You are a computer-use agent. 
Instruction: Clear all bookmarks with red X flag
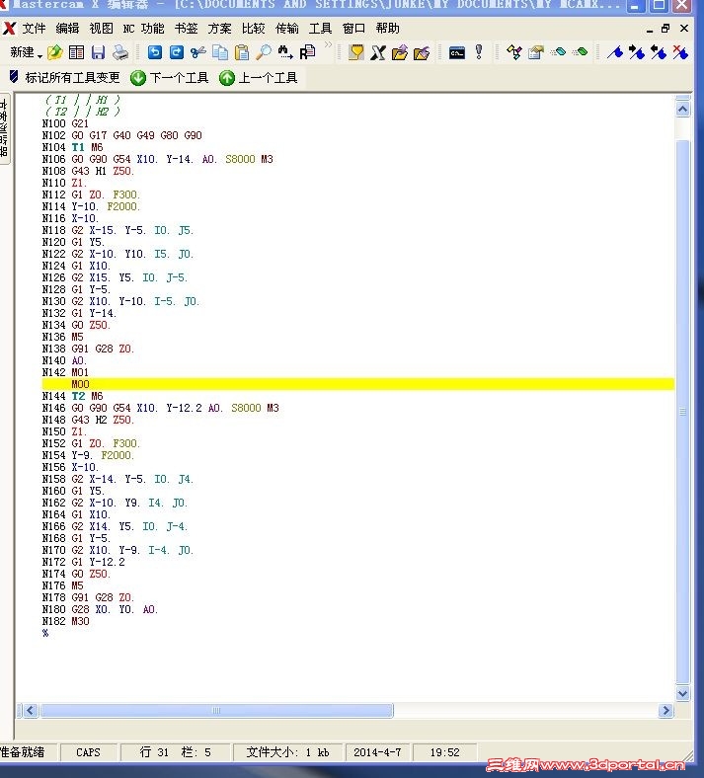coord(680,52)
